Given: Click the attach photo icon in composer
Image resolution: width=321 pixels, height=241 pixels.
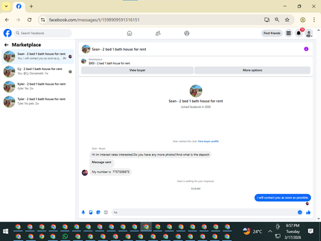Looking at the screenshot, I should pos(91,212).
